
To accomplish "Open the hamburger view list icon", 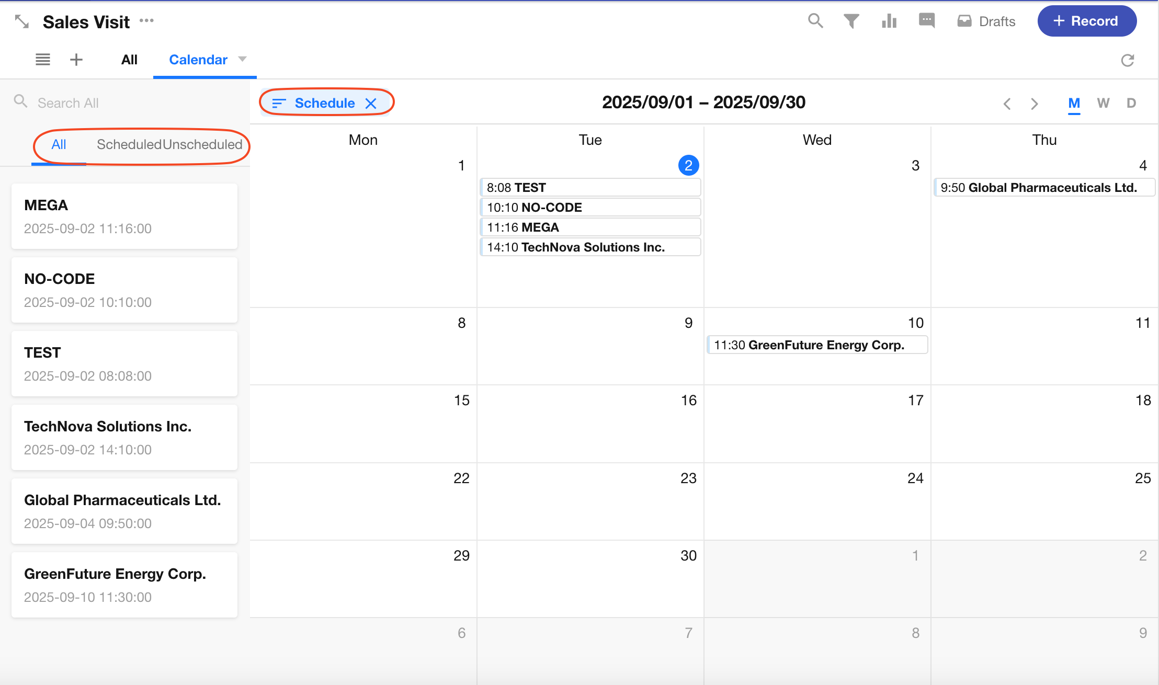I will (43, 60).
